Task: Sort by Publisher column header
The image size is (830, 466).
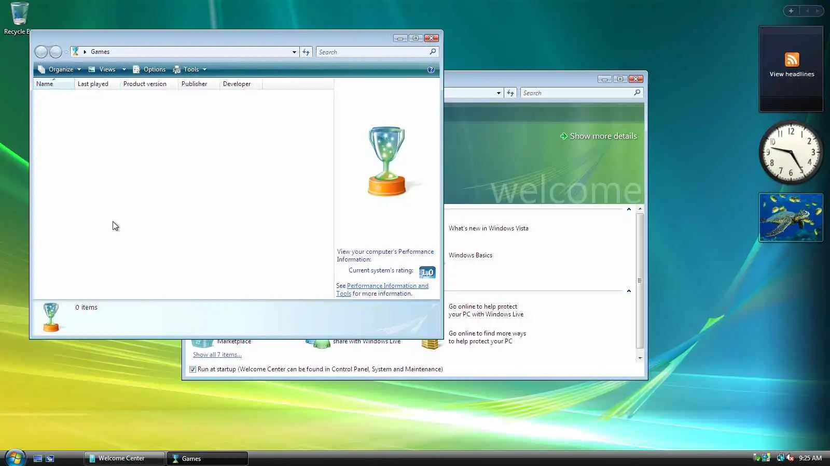Action: click(199, 84)
